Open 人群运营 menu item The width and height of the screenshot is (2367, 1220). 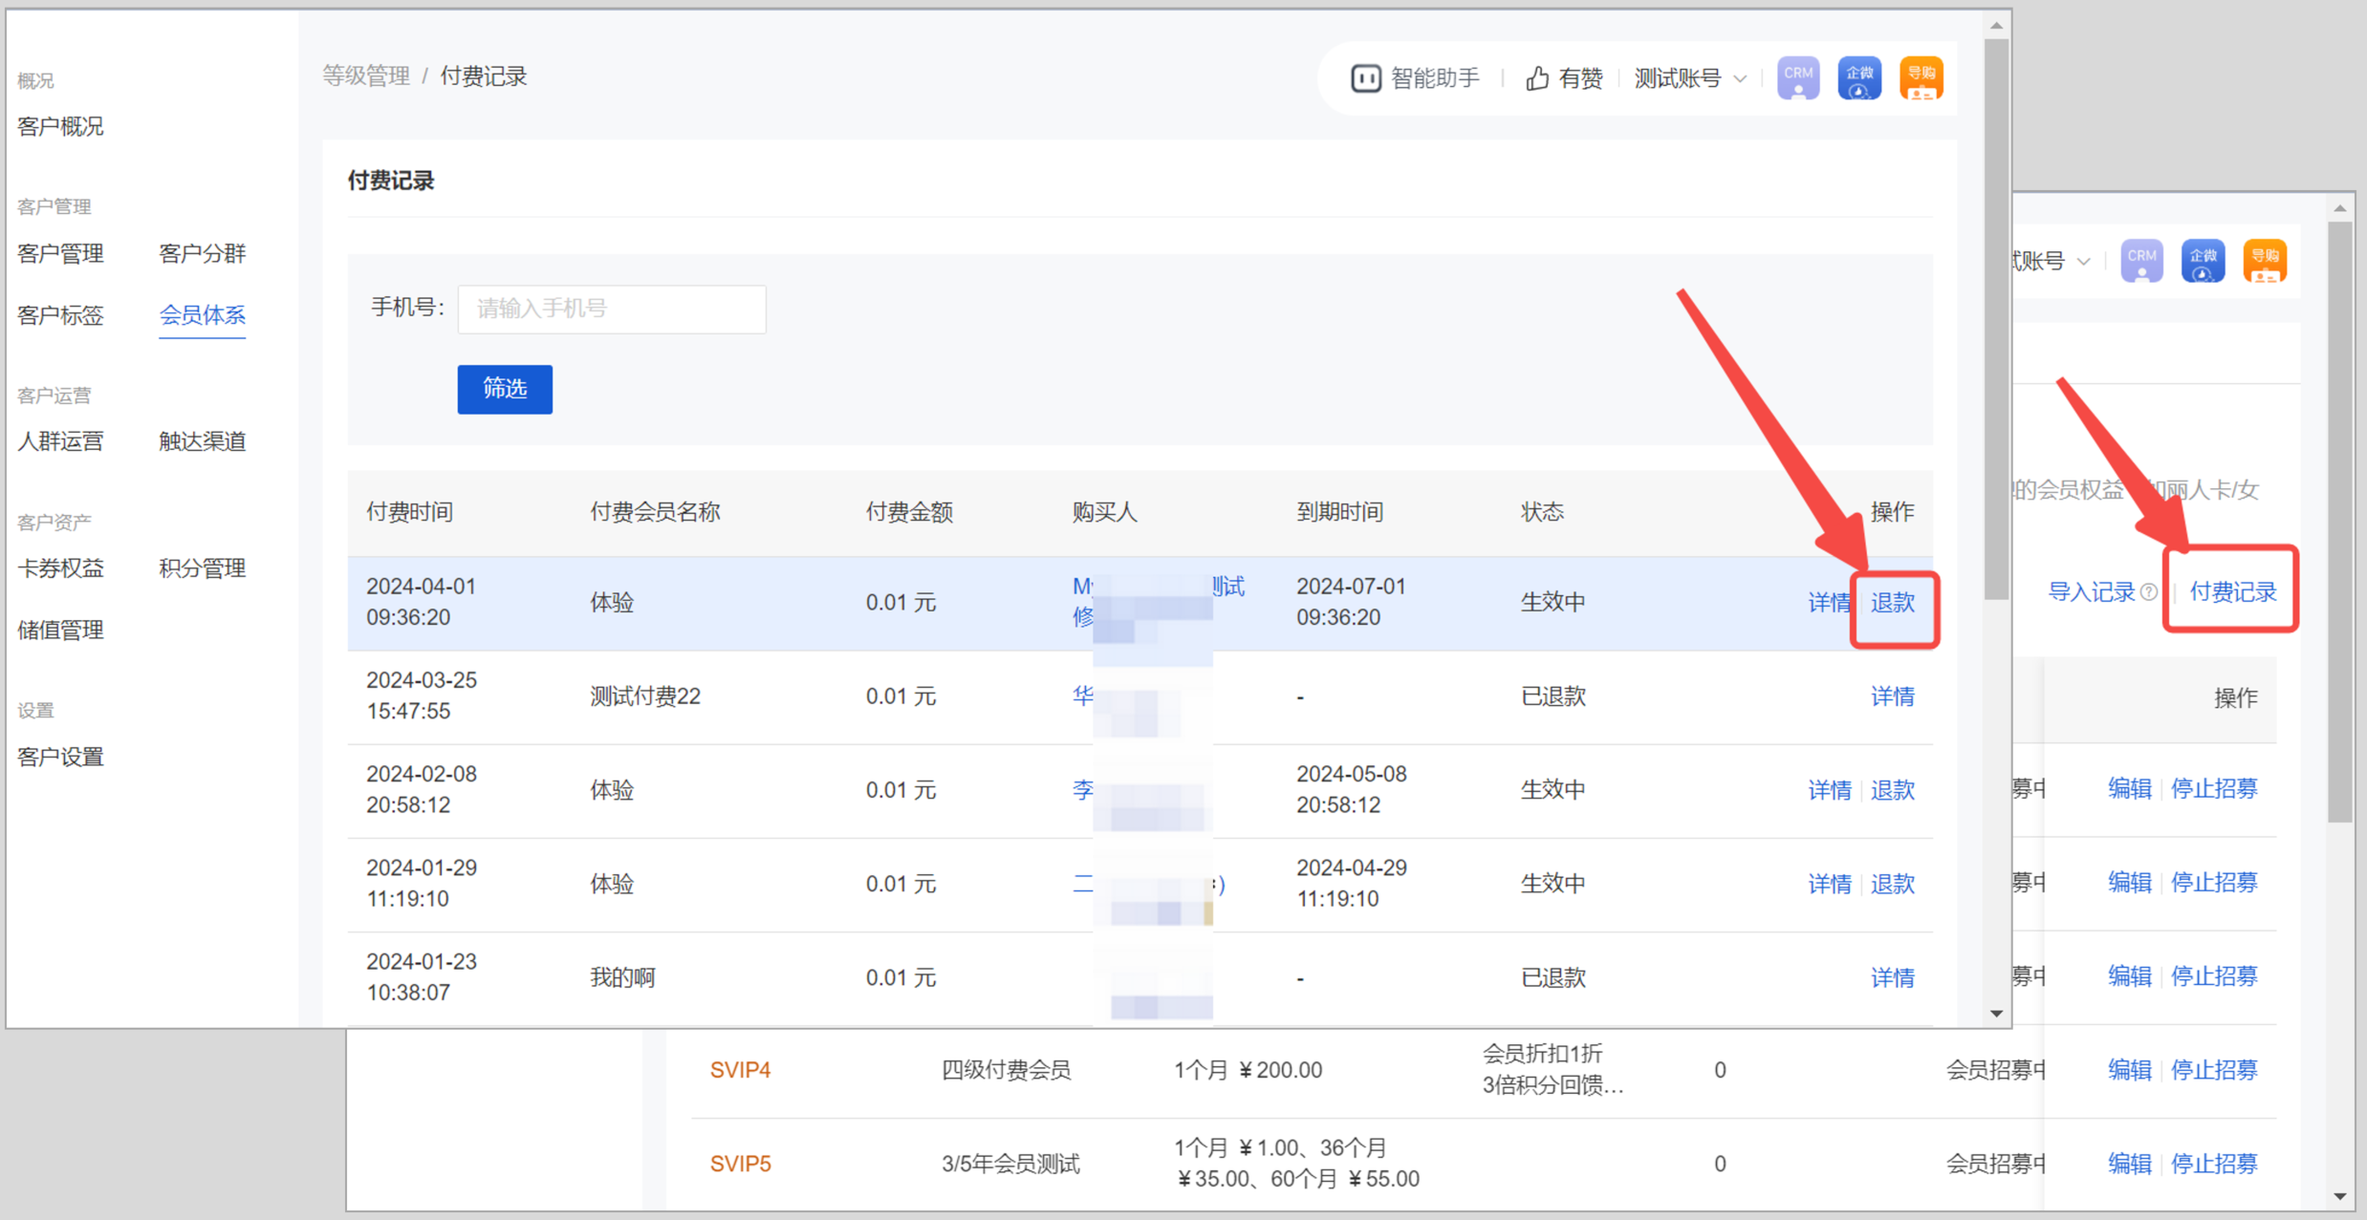point(60,441)
